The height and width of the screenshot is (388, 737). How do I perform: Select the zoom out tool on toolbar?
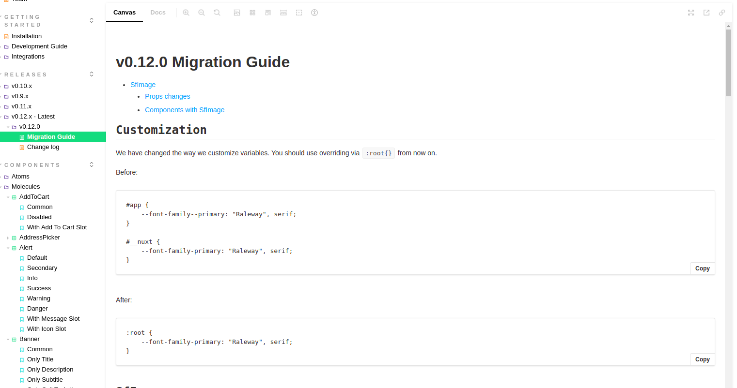click(202, 13)
